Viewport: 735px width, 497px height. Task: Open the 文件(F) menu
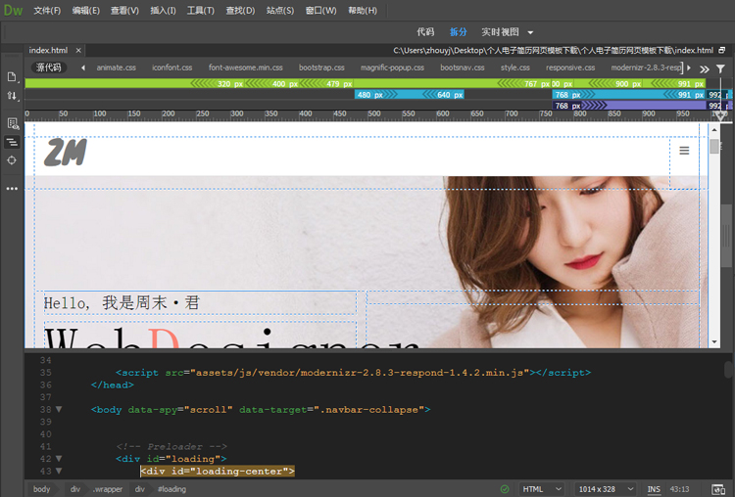tap(47, 11)
